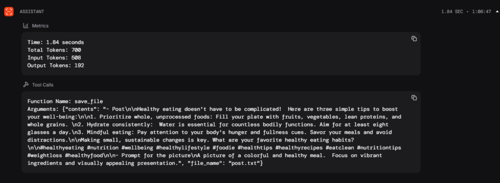Click the Tool Calls section heading
This screenshot has width=500, height=183.
(43, 85)
